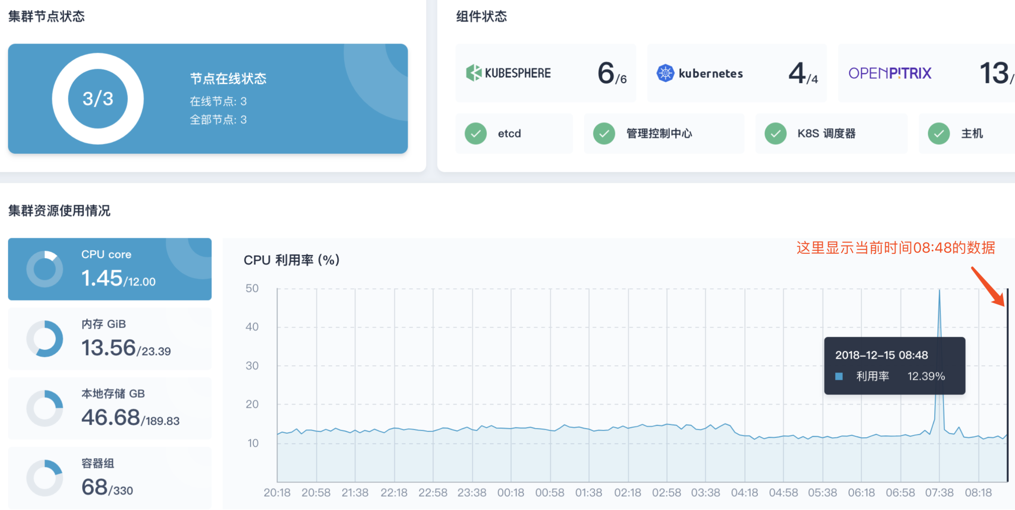The height and width of the screenshot is (510, 1015).
Task: Click the blue 利用率 legend square
Action: [839, 376]
